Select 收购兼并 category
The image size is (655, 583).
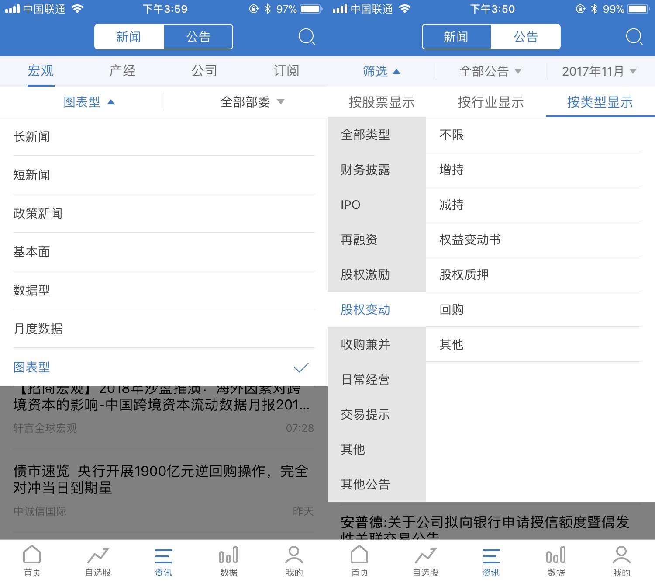pyautogui.click(x=376, y=344)
